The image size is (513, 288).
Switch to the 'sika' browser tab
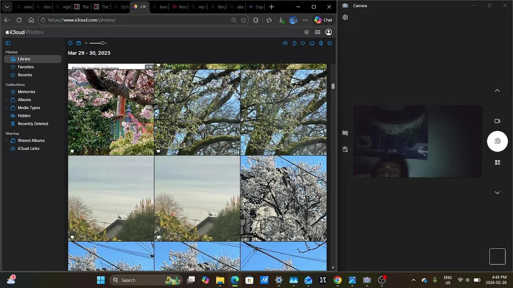(x=237, y=7)
